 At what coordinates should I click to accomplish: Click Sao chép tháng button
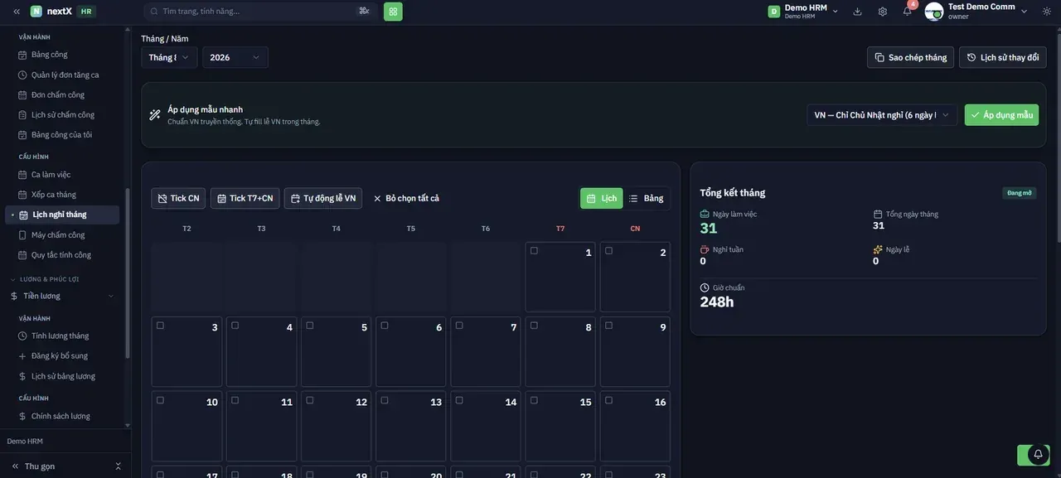click(910, 57)
